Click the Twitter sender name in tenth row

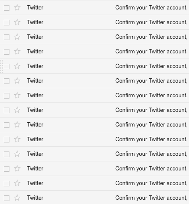(35, 139)
